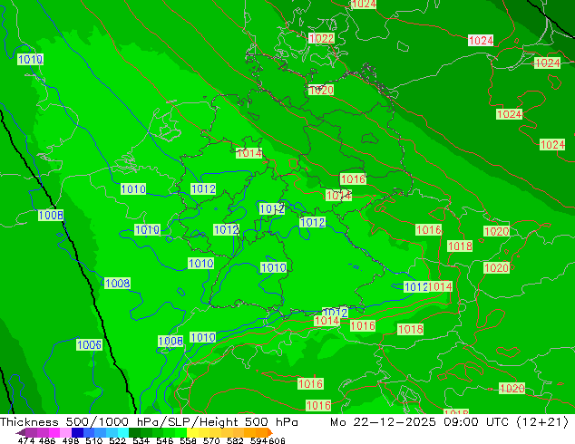Click the legend value 522

pyautogui.click(x=117, y=440)
